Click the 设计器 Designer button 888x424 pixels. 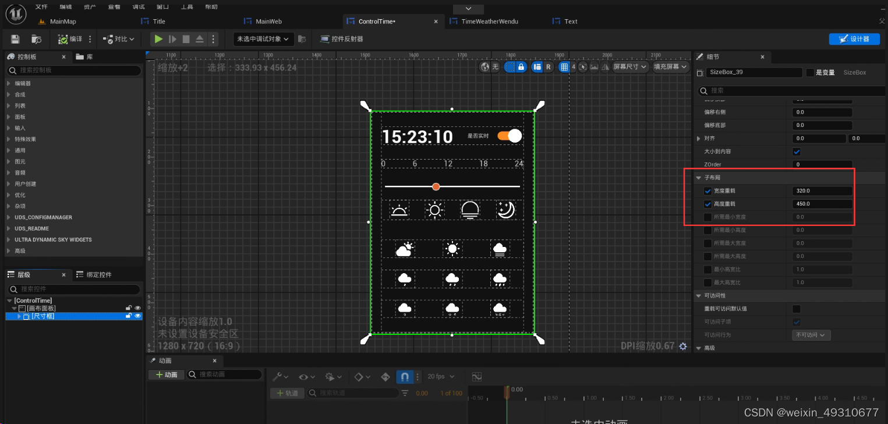854,39
